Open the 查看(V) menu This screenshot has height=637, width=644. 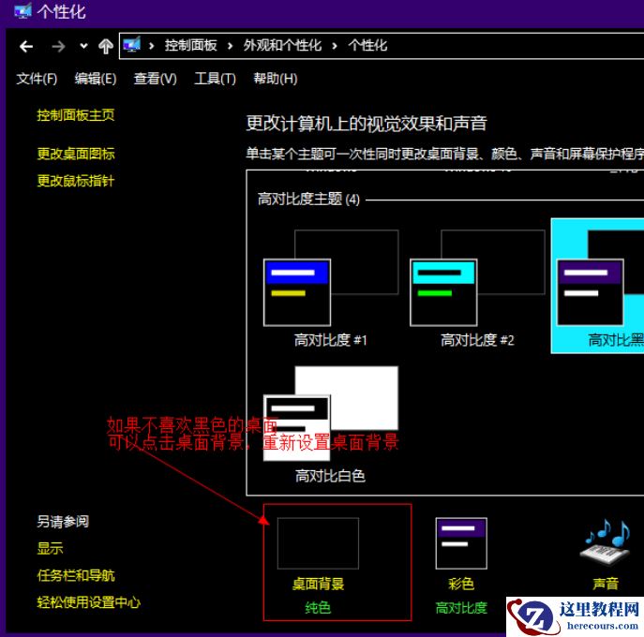(156, 79)
